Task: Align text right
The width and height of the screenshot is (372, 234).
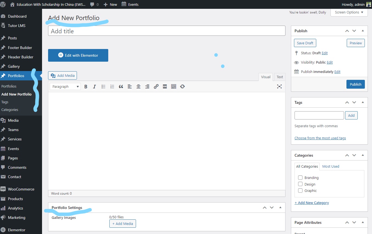Action: pyautogui.click(x=147, y=86)
